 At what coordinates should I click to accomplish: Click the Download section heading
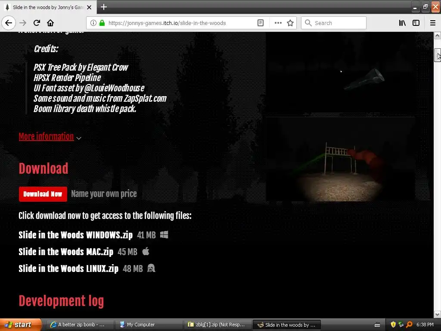point(43,169)
